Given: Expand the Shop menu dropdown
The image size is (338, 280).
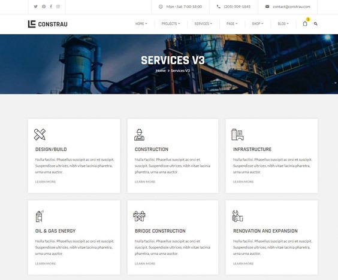Looking at the screenshot, I should pos(258,24).
